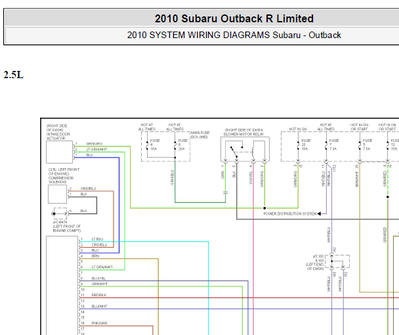Click "ORG/BLU" at compressor solenoid pin 2
Viewport: 399px width, 335px height.
click(x=89, y=189)
